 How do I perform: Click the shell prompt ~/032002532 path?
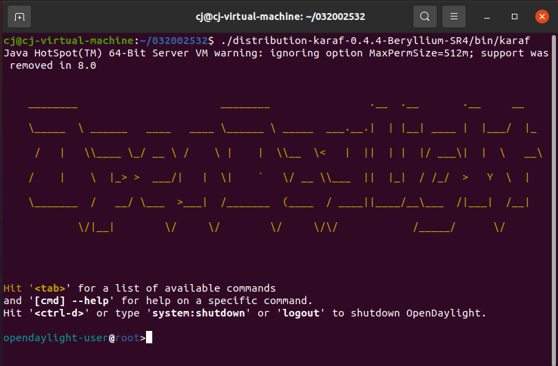click(174, 41)
